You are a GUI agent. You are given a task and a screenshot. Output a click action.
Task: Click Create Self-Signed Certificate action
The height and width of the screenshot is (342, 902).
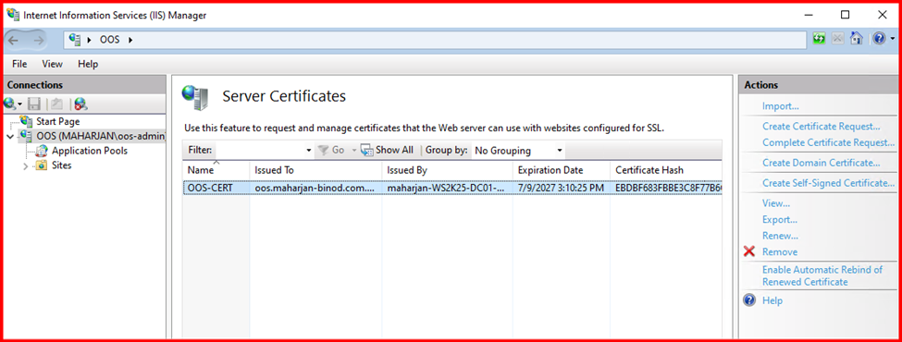click(828, 183)
